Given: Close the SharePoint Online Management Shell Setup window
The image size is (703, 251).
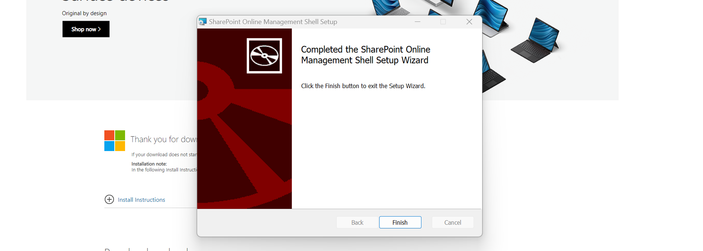Looking at the screenshot, I should pyautogui.click(x=469, y=22).
